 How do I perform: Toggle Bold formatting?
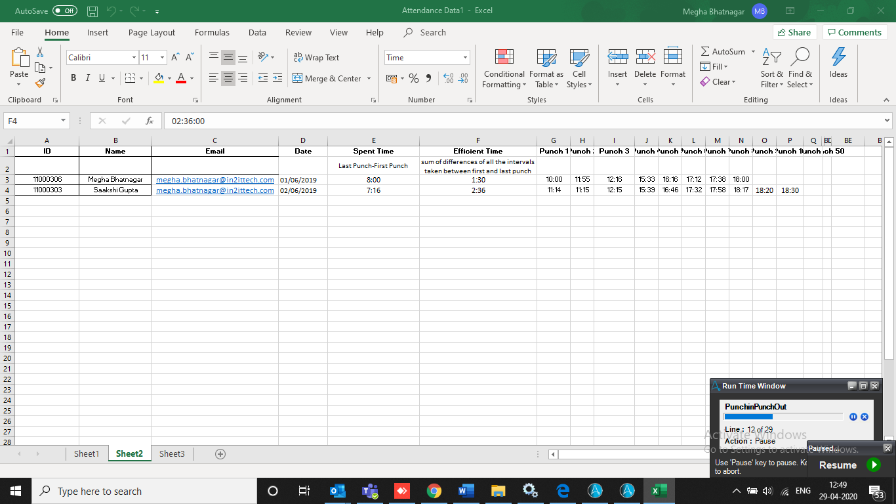click(73, 78)
